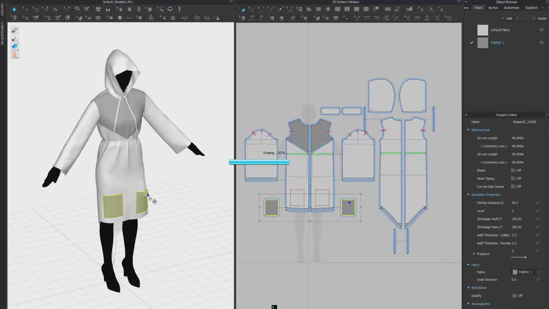Select the 2D Pattern Annotation large A tool
549x309 pixels.
(431, 9)
